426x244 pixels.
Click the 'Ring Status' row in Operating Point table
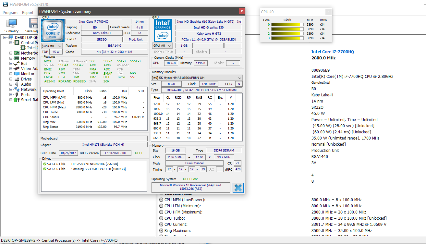[x=93, y=127]
